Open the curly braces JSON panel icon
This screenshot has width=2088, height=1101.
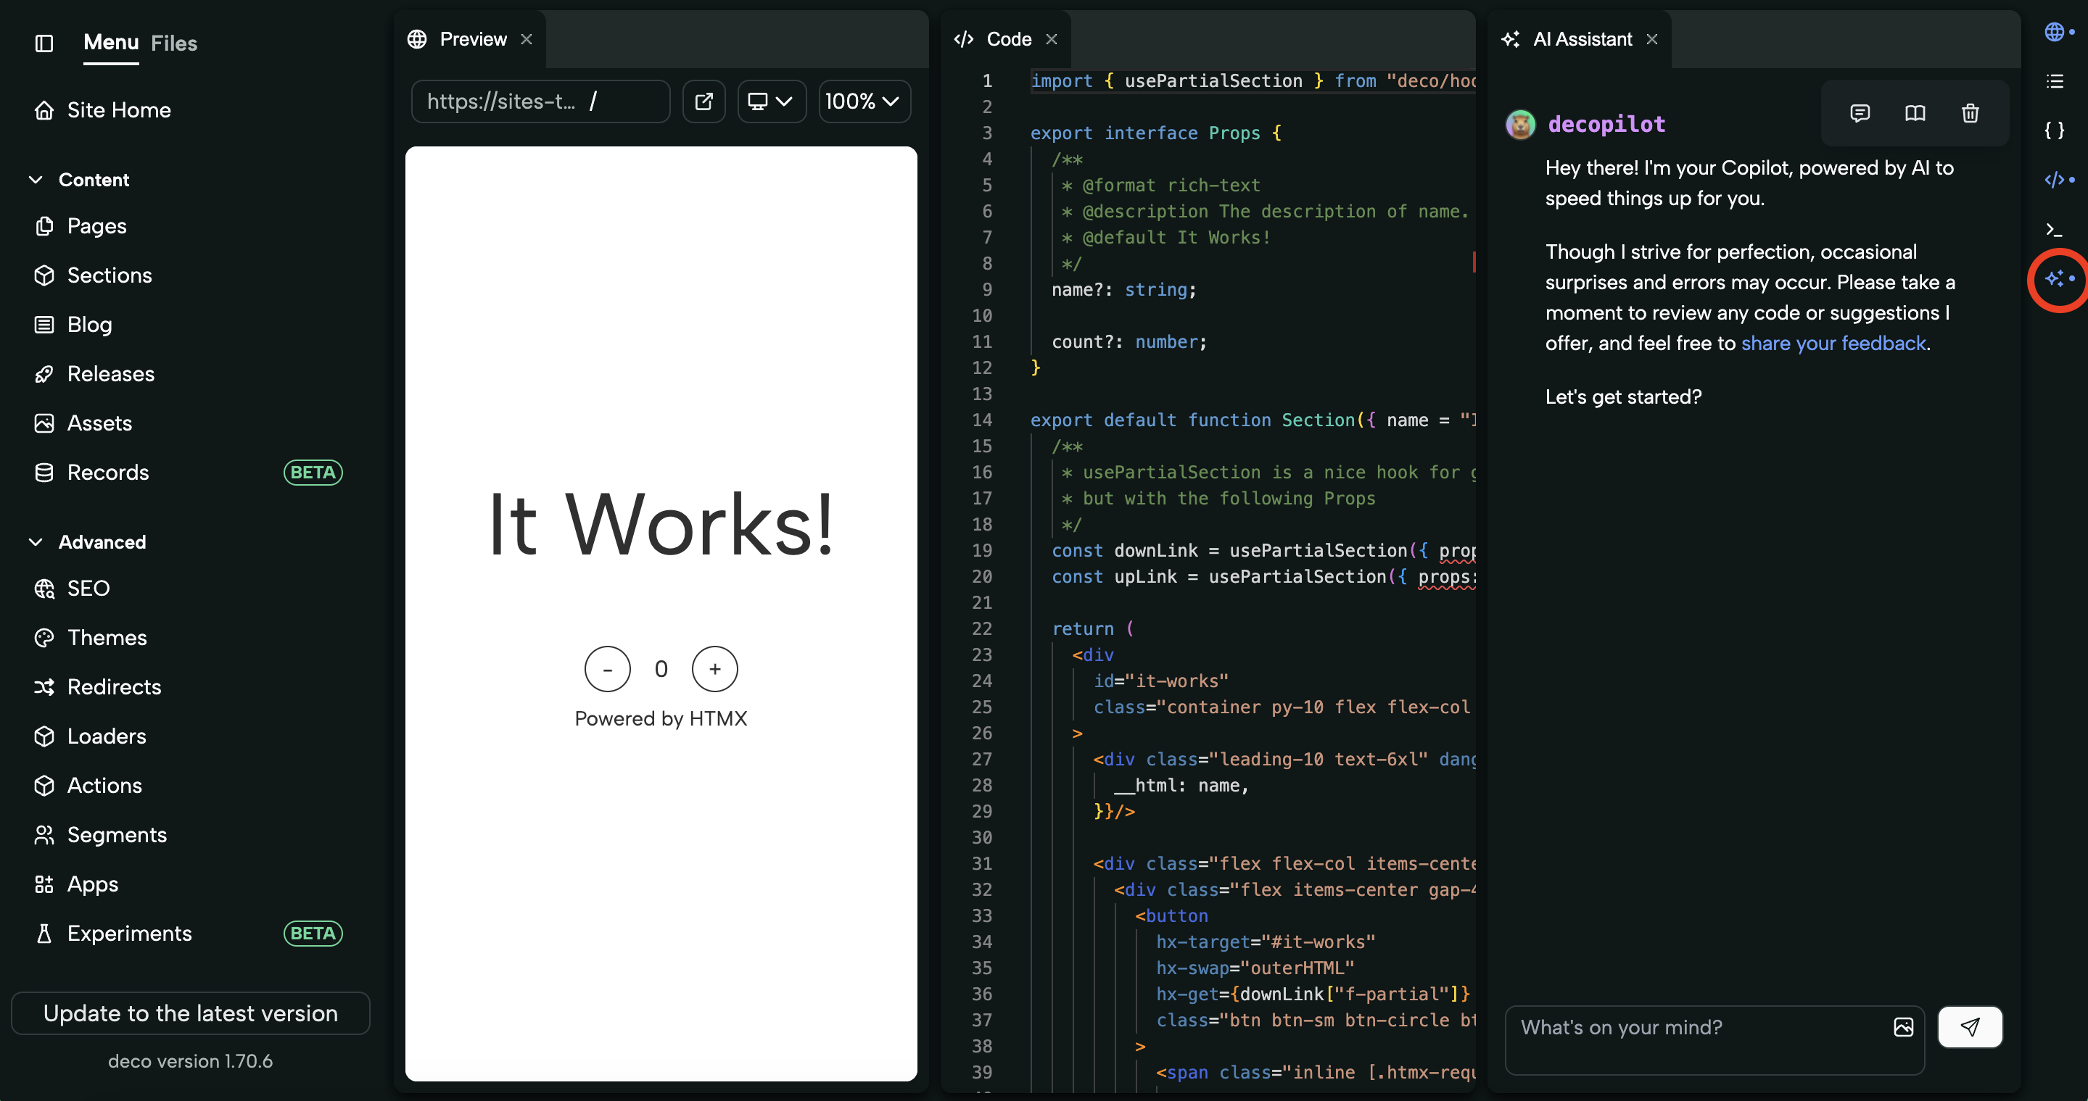pyautogui.click(x=2054, y=130)
